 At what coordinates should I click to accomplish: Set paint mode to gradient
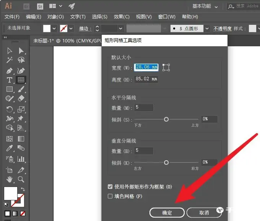click(15, 213)
